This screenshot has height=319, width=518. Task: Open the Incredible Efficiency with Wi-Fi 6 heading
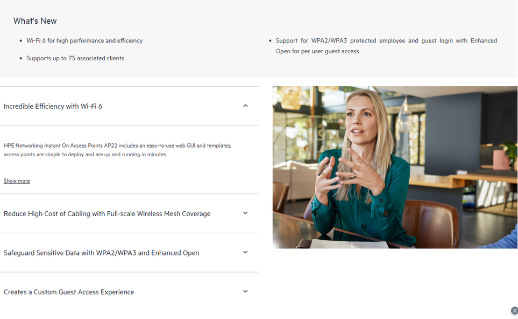53,106
